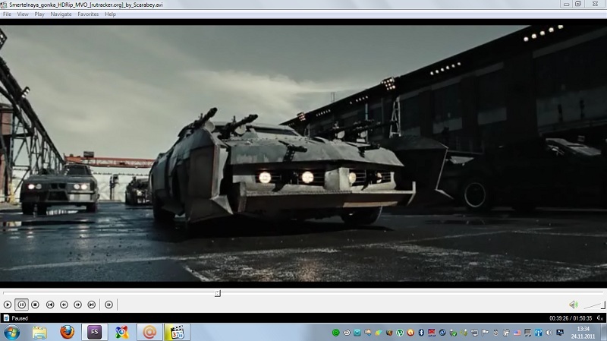Stop playback with the Stop button
Viewport: 607px width, 341px height.
tap(35, 305)
